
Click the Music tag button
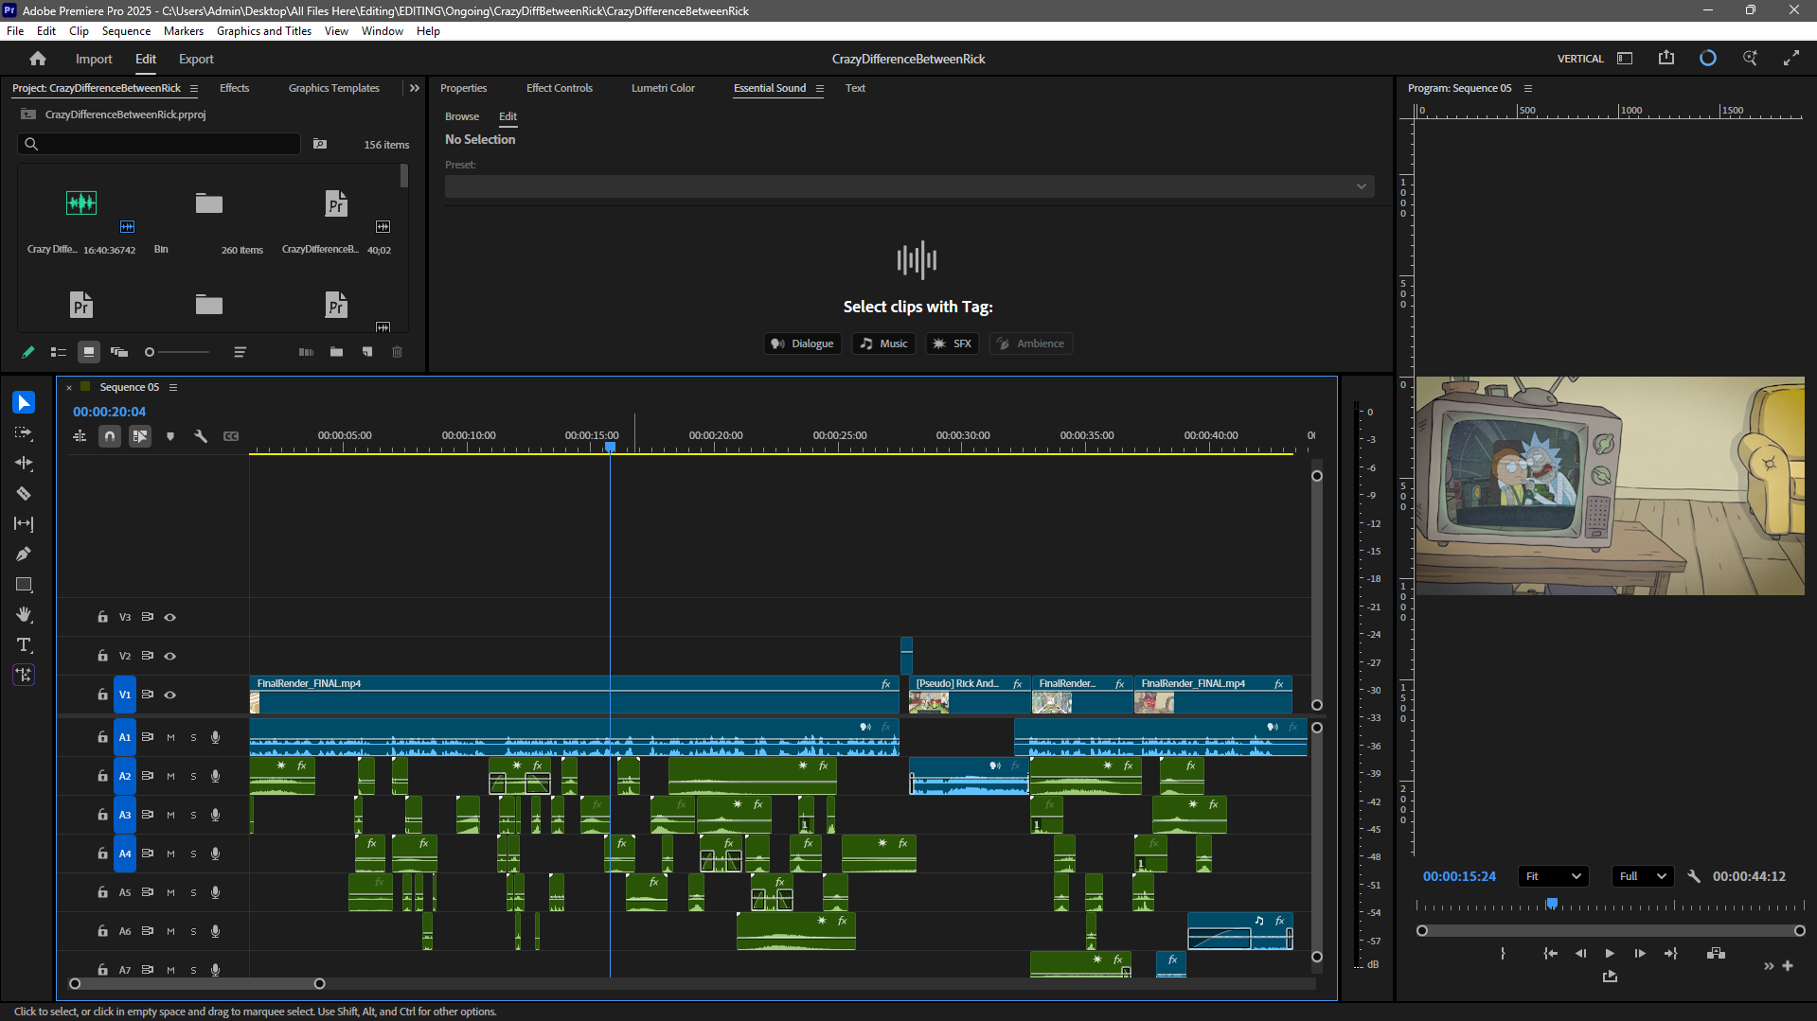[x=883, y=343]
